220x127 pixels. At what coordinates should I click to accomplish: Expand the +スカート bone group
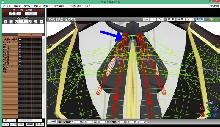pos(7,67)
